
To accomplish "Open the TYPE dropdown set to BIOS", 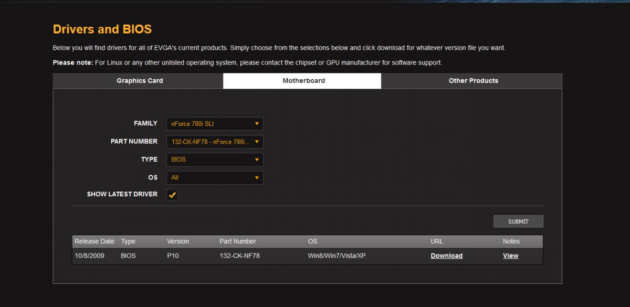I will pyautogui.click(x=215, y=160).
